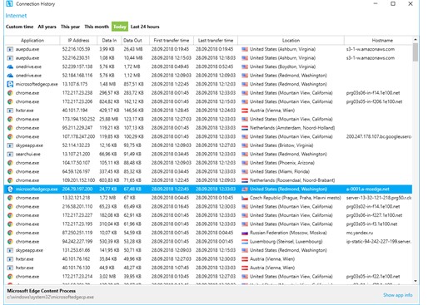
Task: Open the Custom time filter
Action: click(x=19, y=27)
